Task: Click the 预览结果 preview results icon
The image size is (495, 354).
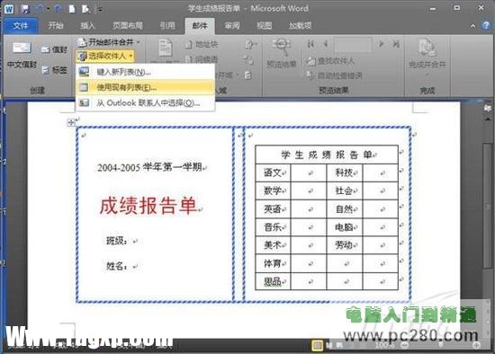Action: (x=281, y=48)
